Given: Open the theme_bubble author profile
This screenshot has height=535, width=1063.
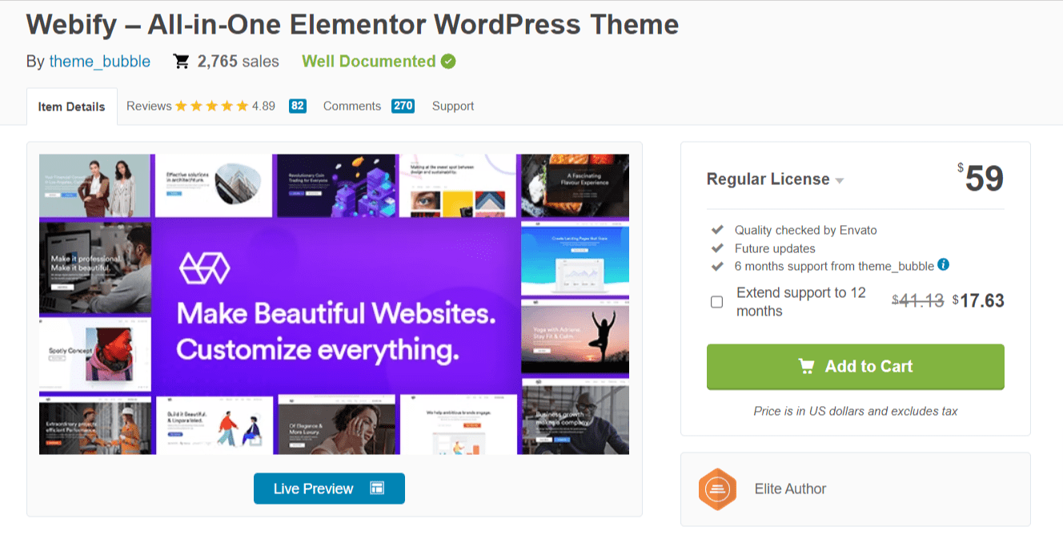Looking at the screenshot, I should (x=100, y=61).
